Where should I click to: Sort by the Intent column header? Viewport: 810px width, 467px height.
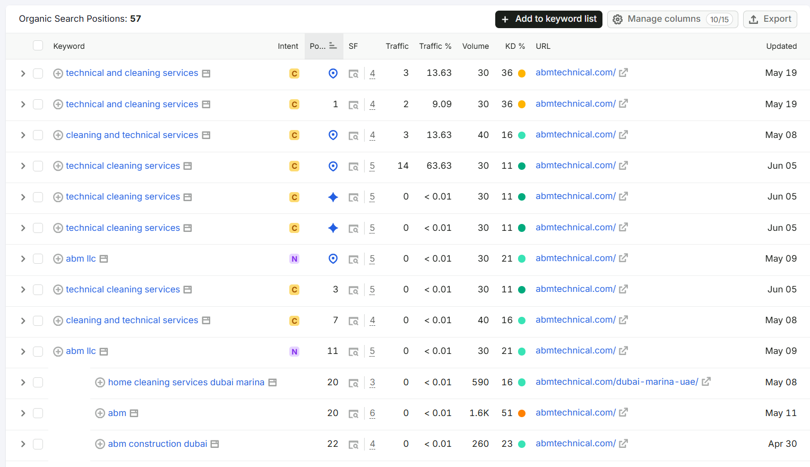pos(288,46)
